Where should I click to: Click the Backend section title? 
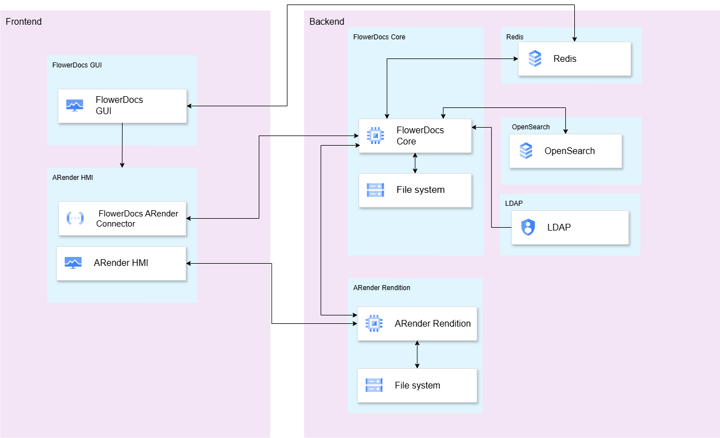327,22
